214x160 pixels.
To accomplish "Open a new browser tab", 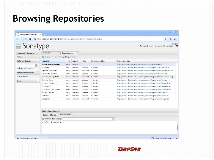I will pos(45,34).
